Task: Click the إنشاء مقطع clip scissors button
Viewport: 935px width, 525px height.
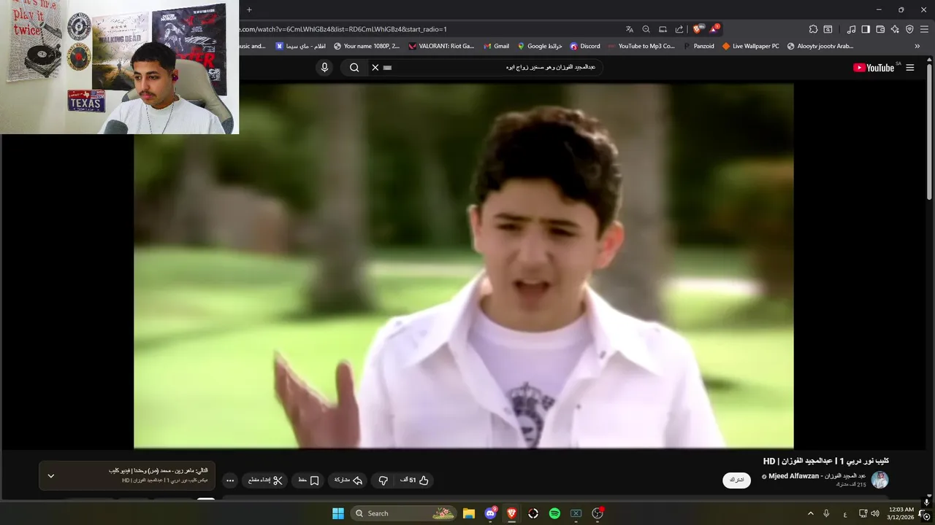Action: 265,481
